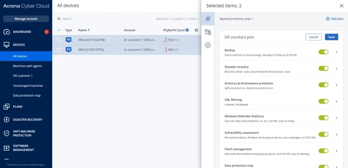Click the CyberFit Score help icon
This screenshot has height=168, width=348.
[187, 30]
